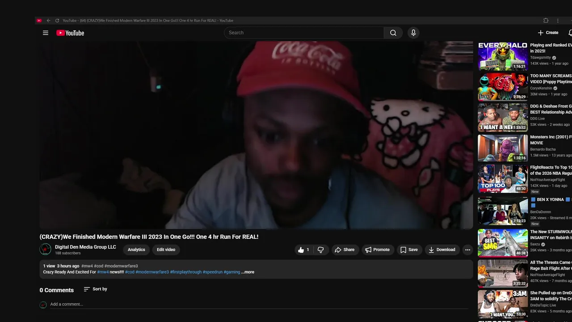The height and width of the screenshot is (322, 572).
Task: Open the Create upload menu
Action: 548,33
